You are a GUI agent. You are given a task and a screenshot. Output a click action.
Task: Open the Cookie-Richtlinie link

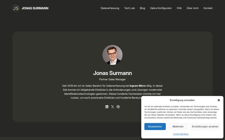tap(181, 134)
